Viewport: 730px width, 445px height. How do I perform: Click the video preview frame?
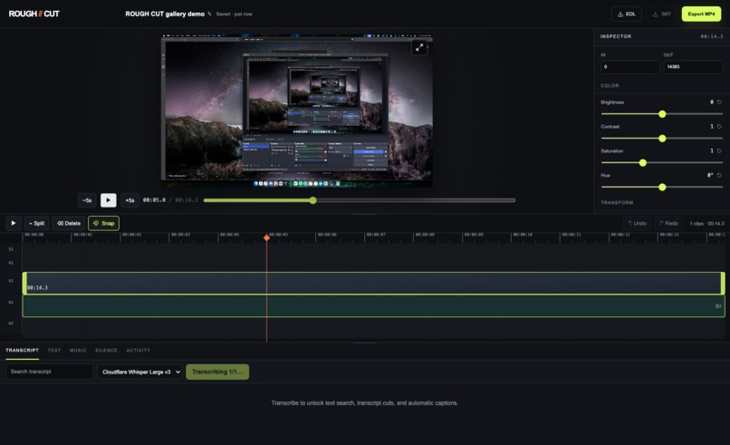pos(296,111)
